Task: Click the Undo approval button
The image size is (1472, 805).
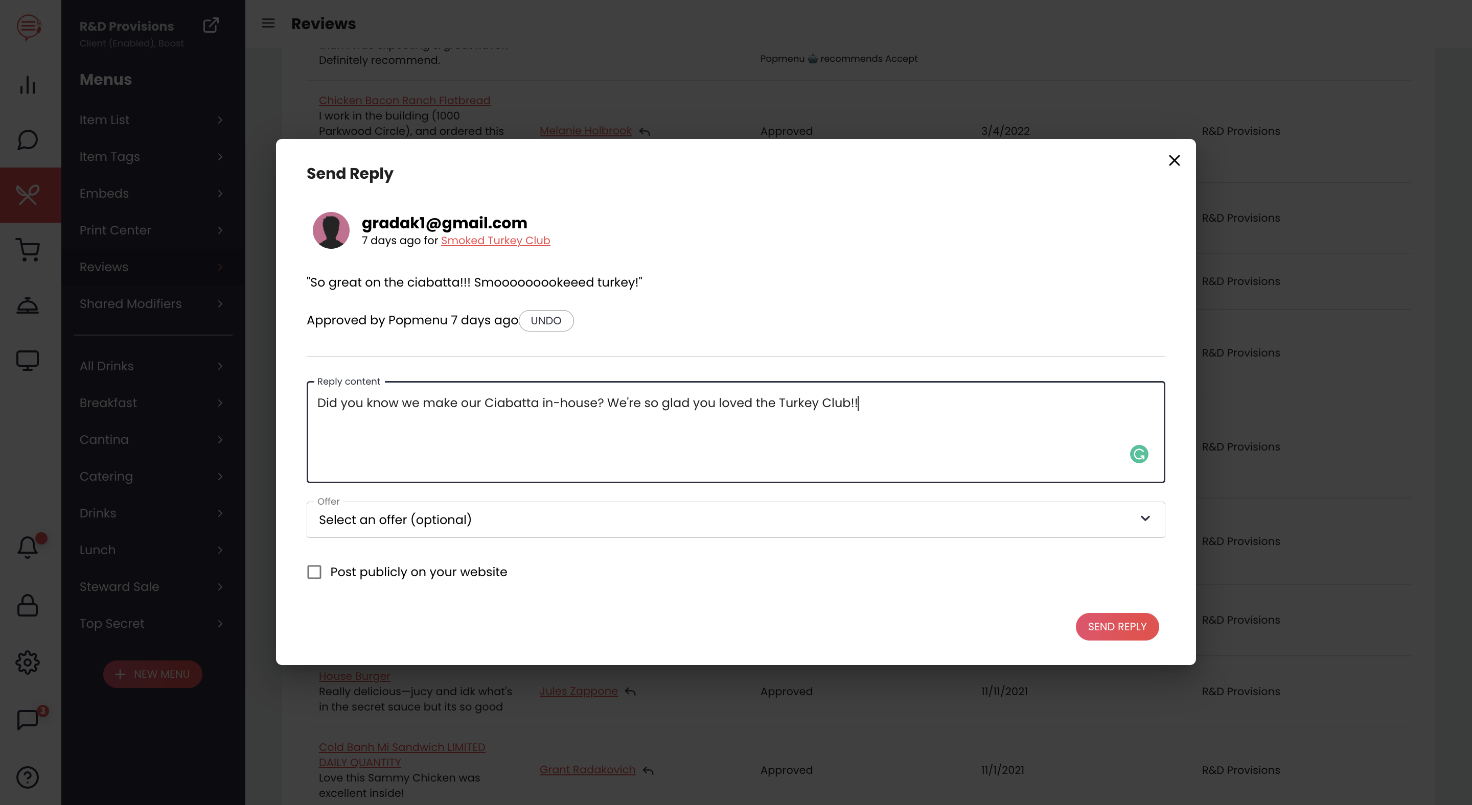Action: coord(546,320)
